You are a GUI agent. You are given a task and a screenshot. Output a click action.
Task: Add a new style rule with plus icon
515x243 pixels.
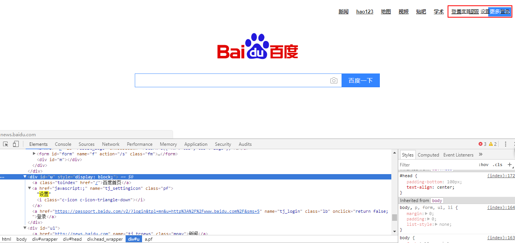click(x=510, y=165)
